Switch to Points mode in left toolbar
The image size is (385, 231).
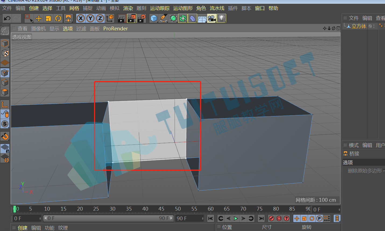tap(5, 73)
